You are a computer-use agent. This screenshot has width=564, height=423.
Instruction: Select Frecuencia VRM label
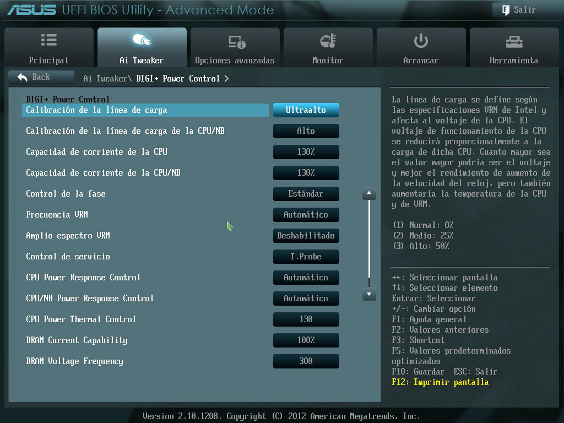[x=57, y=215]
